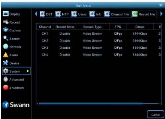
Task: Click 6144Kbps bitrate in CH3 row
Action: click(140, 48)
